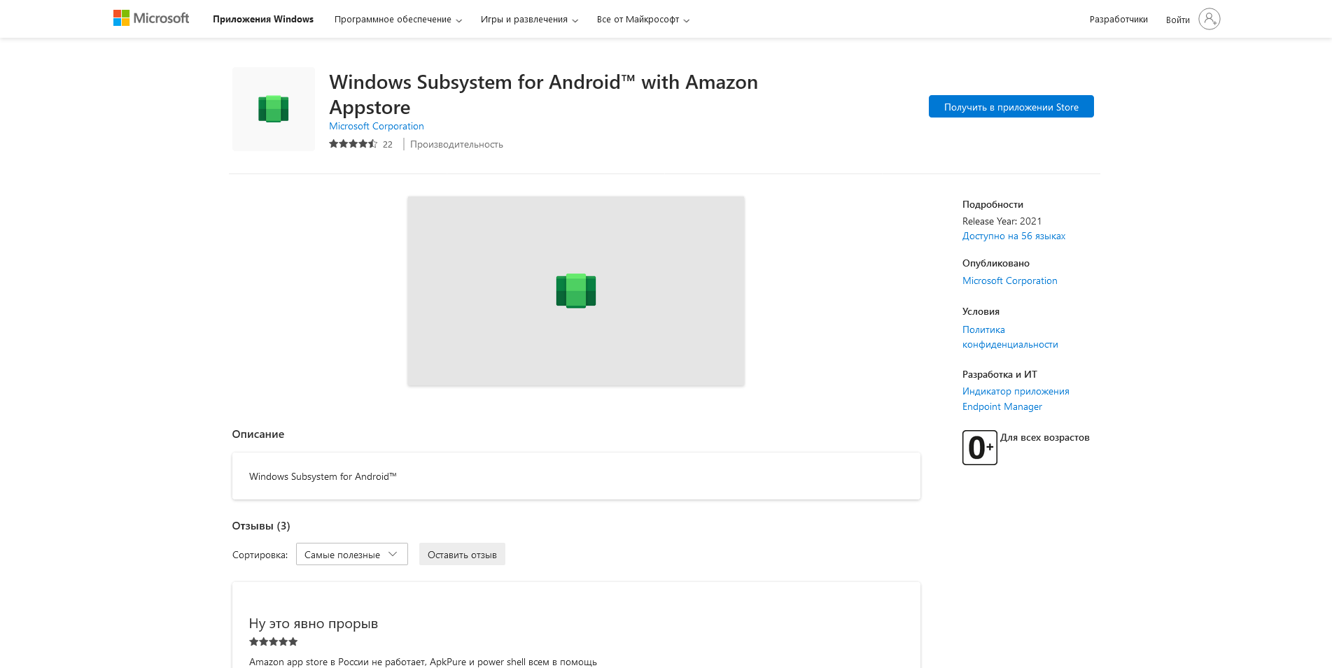Open the Политика конфиденциальности link
This screenshot has height=668, width=1332.
tap(1009, 337)
